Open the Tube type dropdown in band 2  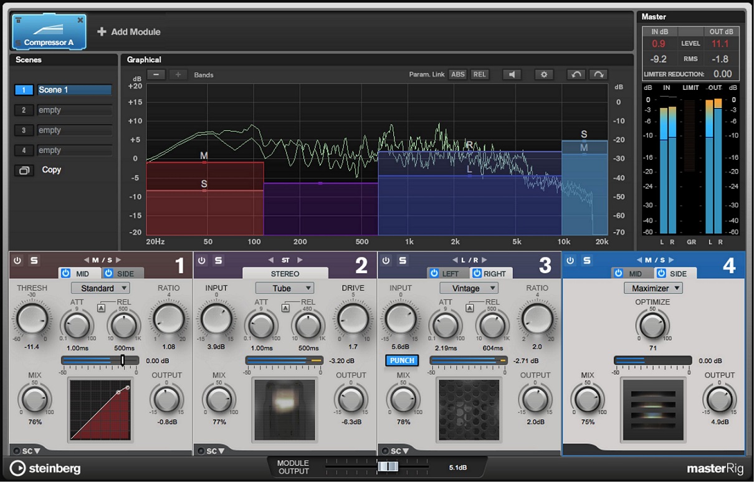click(284, 288)
